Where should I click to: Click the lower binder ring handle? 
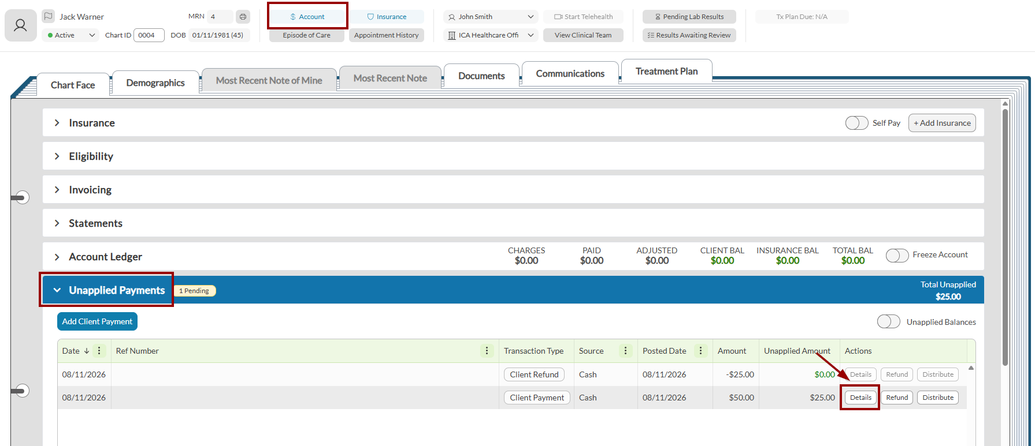point(21,391)
